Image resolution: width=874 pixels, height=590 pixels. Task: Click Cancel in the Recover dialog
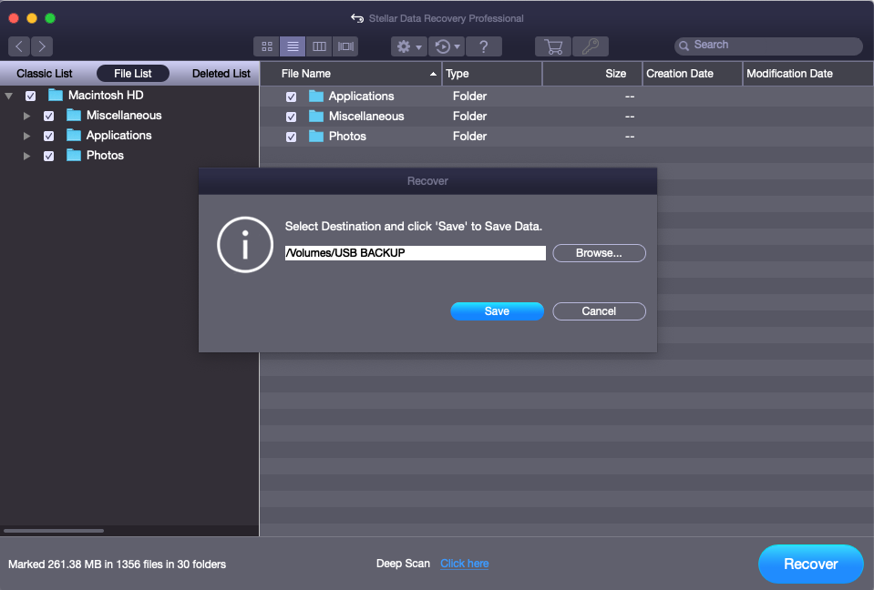coord(599,311)
